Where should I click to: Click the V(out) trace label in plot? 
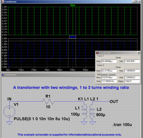point(73,37)
